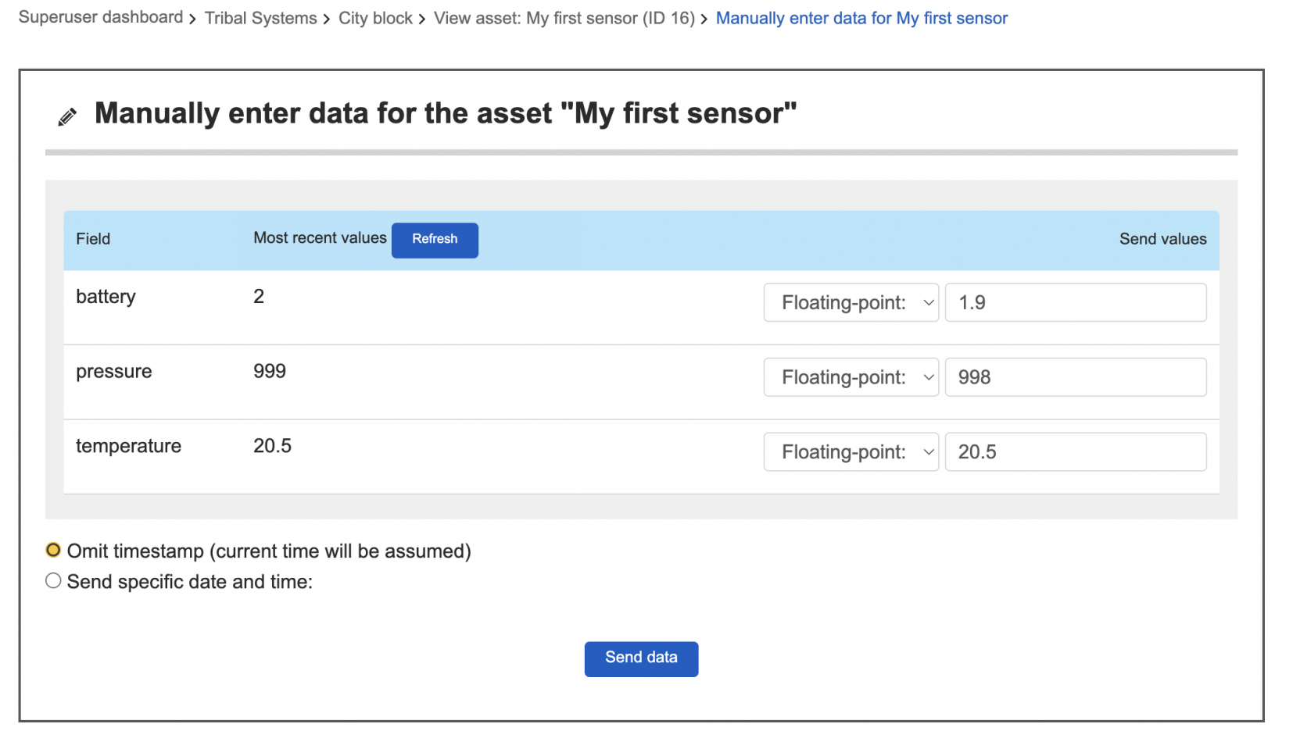Viewport: 1293px width, 731px height.
Task: View asset My first sensor via breadcrumb
Action: [564, 17]
